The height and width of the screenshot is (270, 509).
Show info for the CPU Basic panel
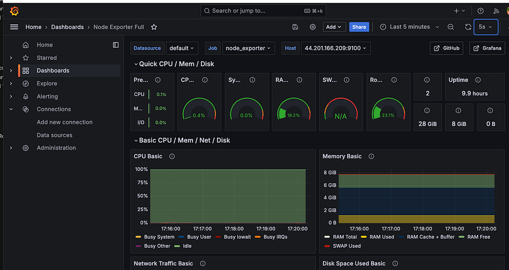(172, 157)
